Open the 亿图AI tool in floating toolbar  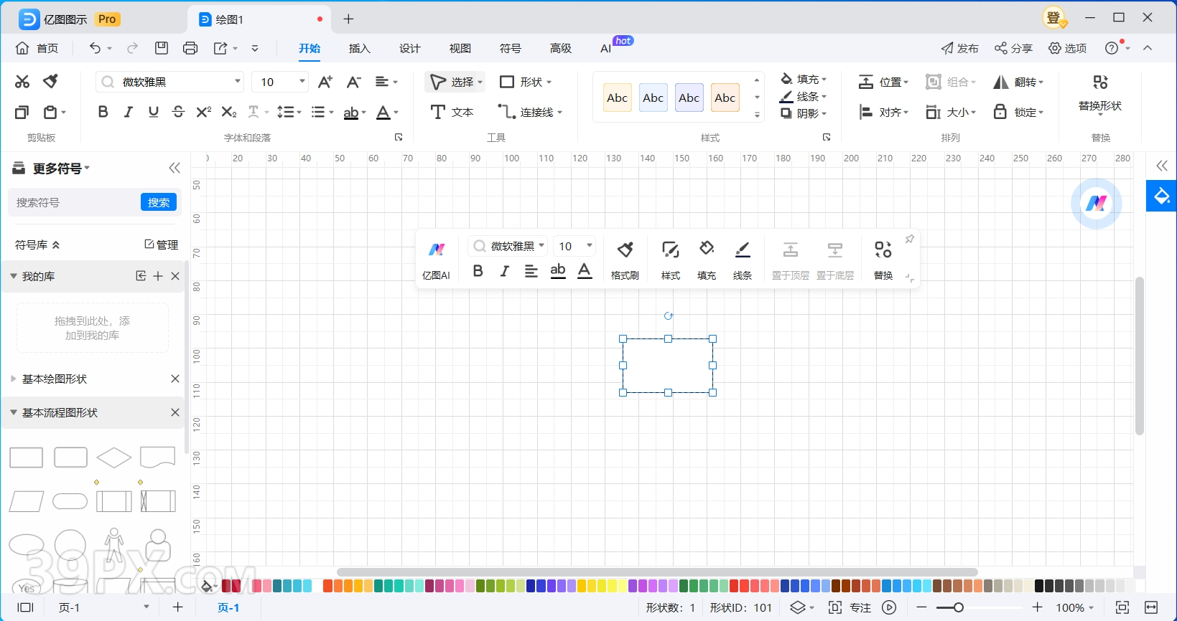coord(436,261)
